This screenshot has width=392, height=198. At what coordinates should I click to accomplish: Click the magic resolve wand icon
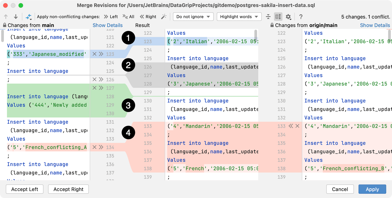(x=164, y=16)
